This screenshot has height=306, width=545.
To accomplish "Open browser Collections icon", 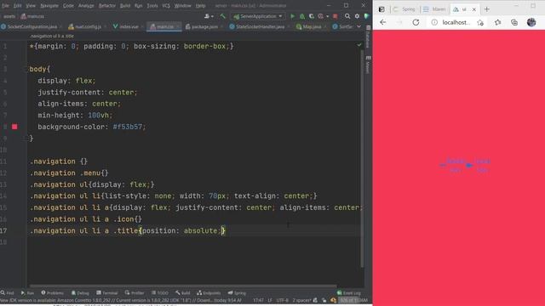I will [x=514, y=22].
